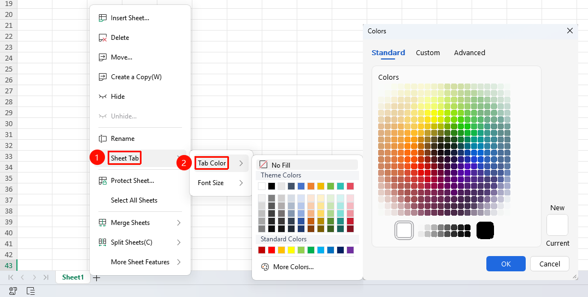The height and width of the screenshot is (297, 588).
Task: Switch to the Standard tab in Colors dialog
Action: pyautogui.click(x=388, y=53)
